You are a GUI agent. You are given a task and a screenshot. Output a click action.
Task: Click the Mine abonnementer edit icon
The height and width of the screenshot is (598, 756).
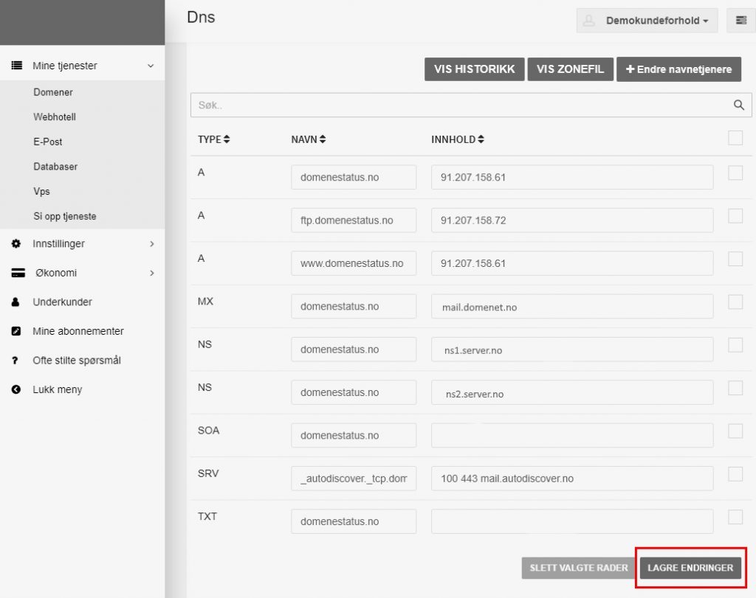[x=16, y=331]
